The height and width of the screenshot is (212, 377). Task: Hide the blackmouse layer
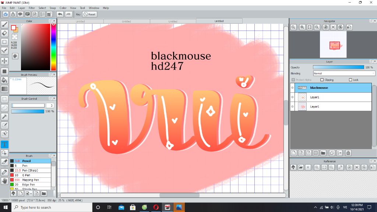(x=292, y=88)
